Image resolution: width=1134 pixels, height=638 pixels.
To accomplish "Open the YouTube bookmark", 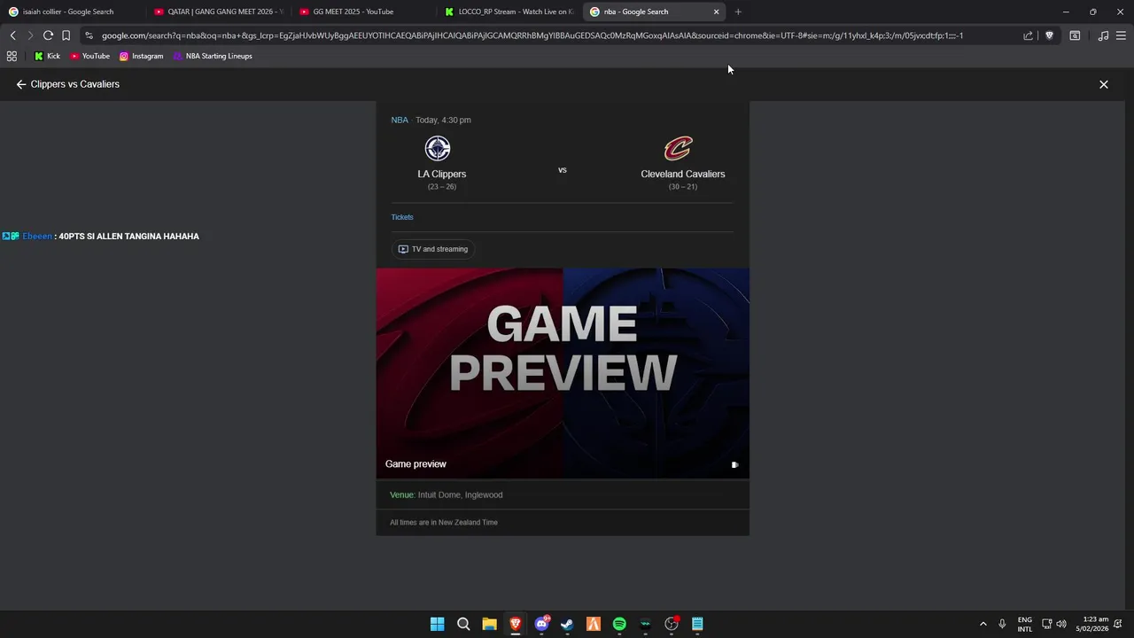I will [x=89, y=56].
